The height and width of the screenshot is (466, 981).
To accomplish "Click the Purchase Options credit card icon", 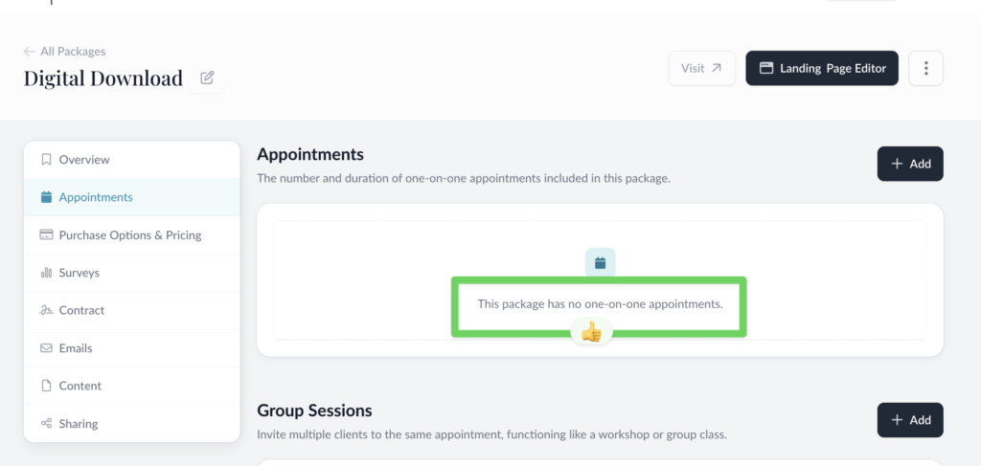I will 46,235.
